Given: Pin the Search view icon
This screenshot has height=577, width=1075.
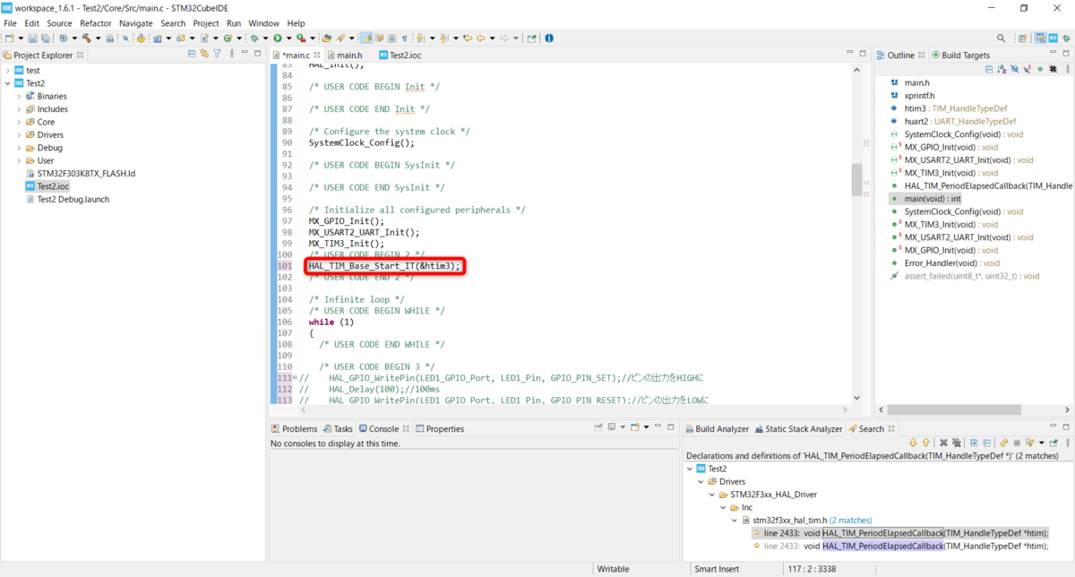Looking at the screenshot, I should pos(1053,443).
